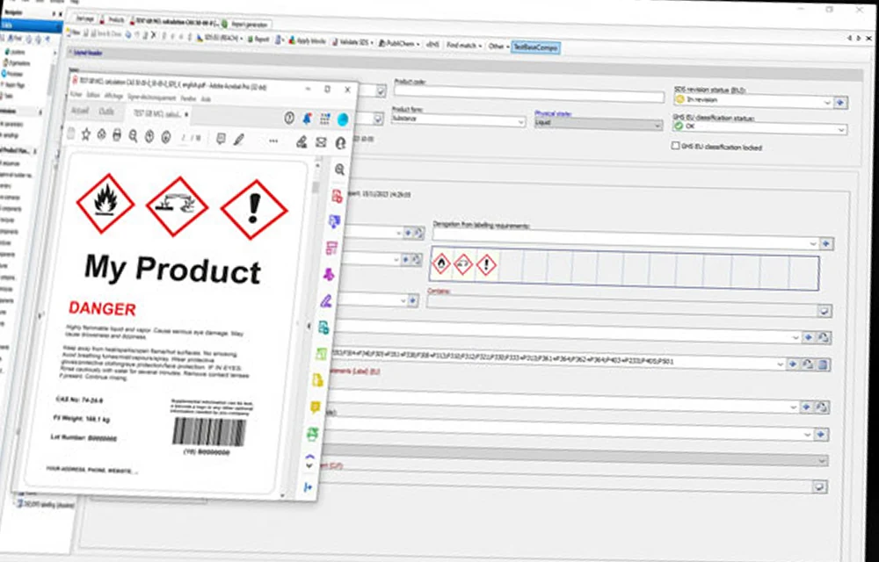Click the corrosion pictogram in the pictogram grid

pos(463,264)
